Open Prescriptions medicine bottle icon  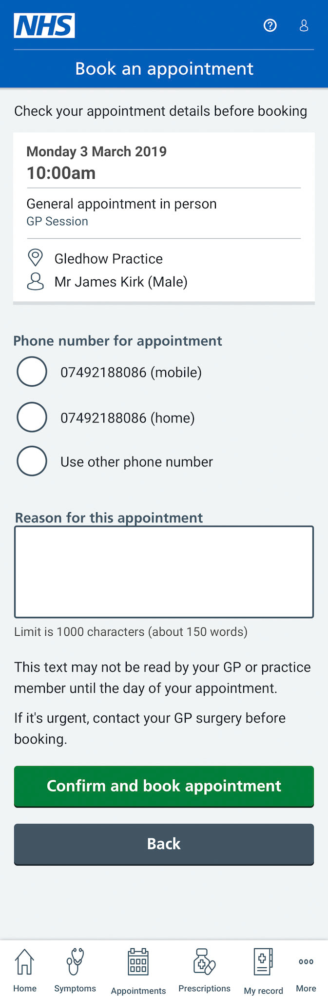[x=204, y=961]
